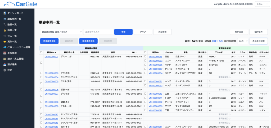Toggle the select-all checkbox in 顧客No header
Viewport: 271px width, 128px height.
[x=41, y=52]
